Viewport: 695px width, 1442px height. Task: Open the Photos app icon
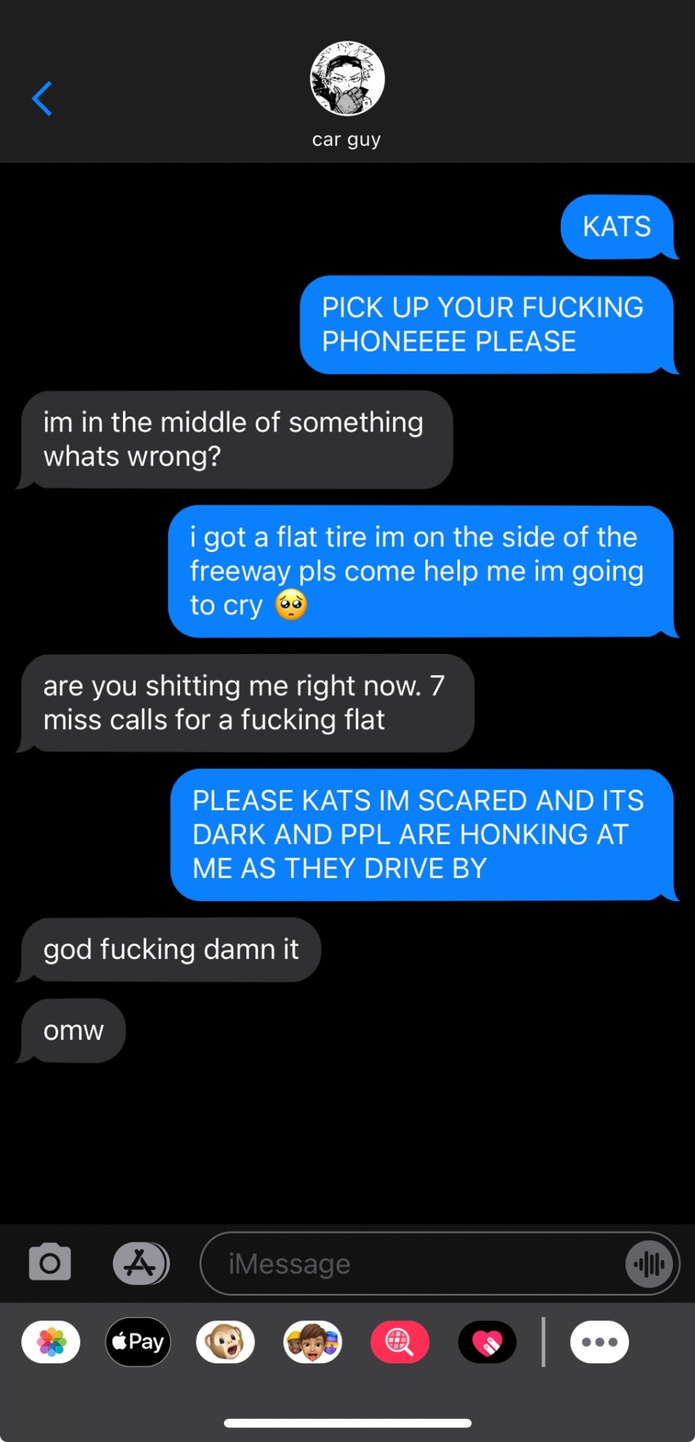pos(51,1341)
